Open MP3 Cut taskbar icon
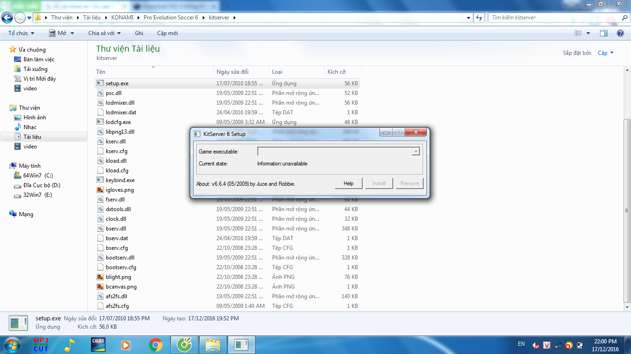Viewport: 631px width, 354px height. (41, 345)
